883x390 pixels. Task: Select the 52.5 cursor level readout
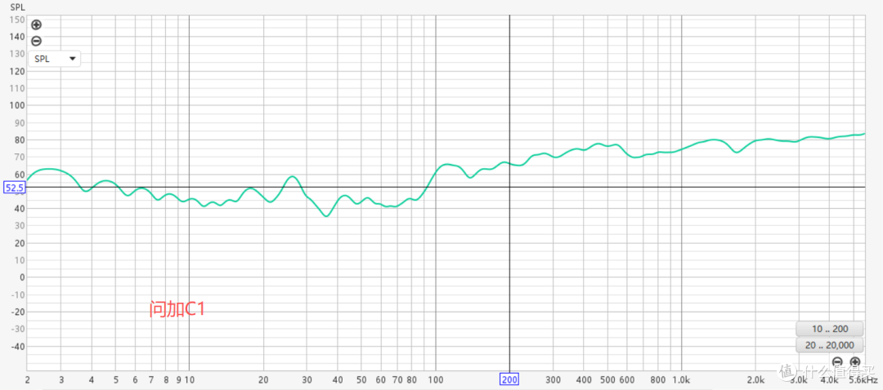point(14,188)
